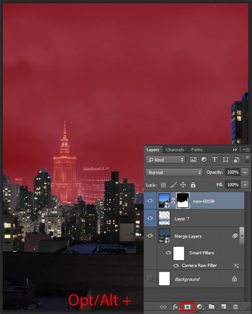The height and width of the screenshot is (314, 252).
Task: Create a new layer icon
Action: pyautogui.click(x=224, y=307)
